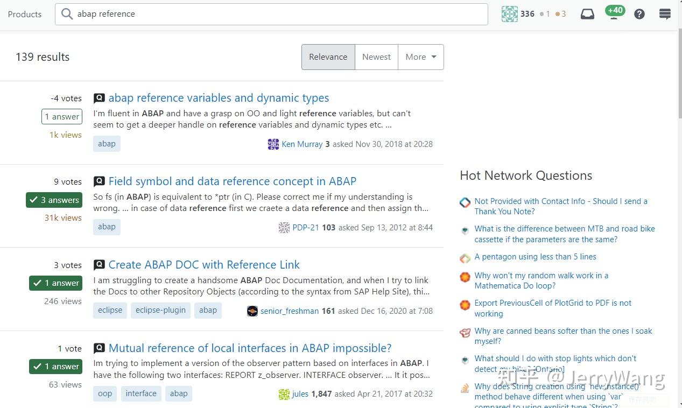The height and width of the screenshot is (408, 682).
Task: Click the search magnifier icon
Action: (67, 14)
